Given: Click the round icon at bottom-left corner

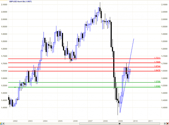Looking at the screenshot, I should pos(1,123).
